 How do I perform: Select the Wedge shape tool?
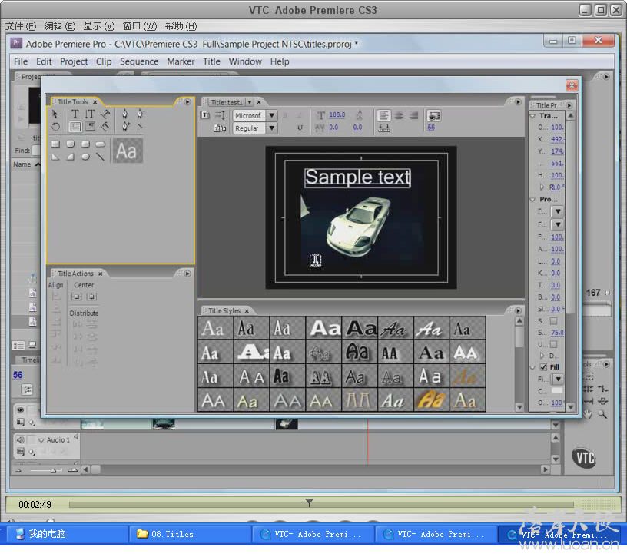(x=55, y=157)
